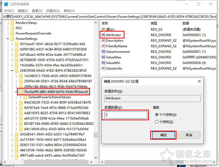Open the 查看(V) View menu
Viewport: 219px width, 167px height.
pos(37,11)
